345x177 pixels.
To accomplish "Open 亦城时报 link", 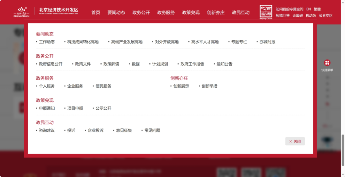I will [267, 42].
